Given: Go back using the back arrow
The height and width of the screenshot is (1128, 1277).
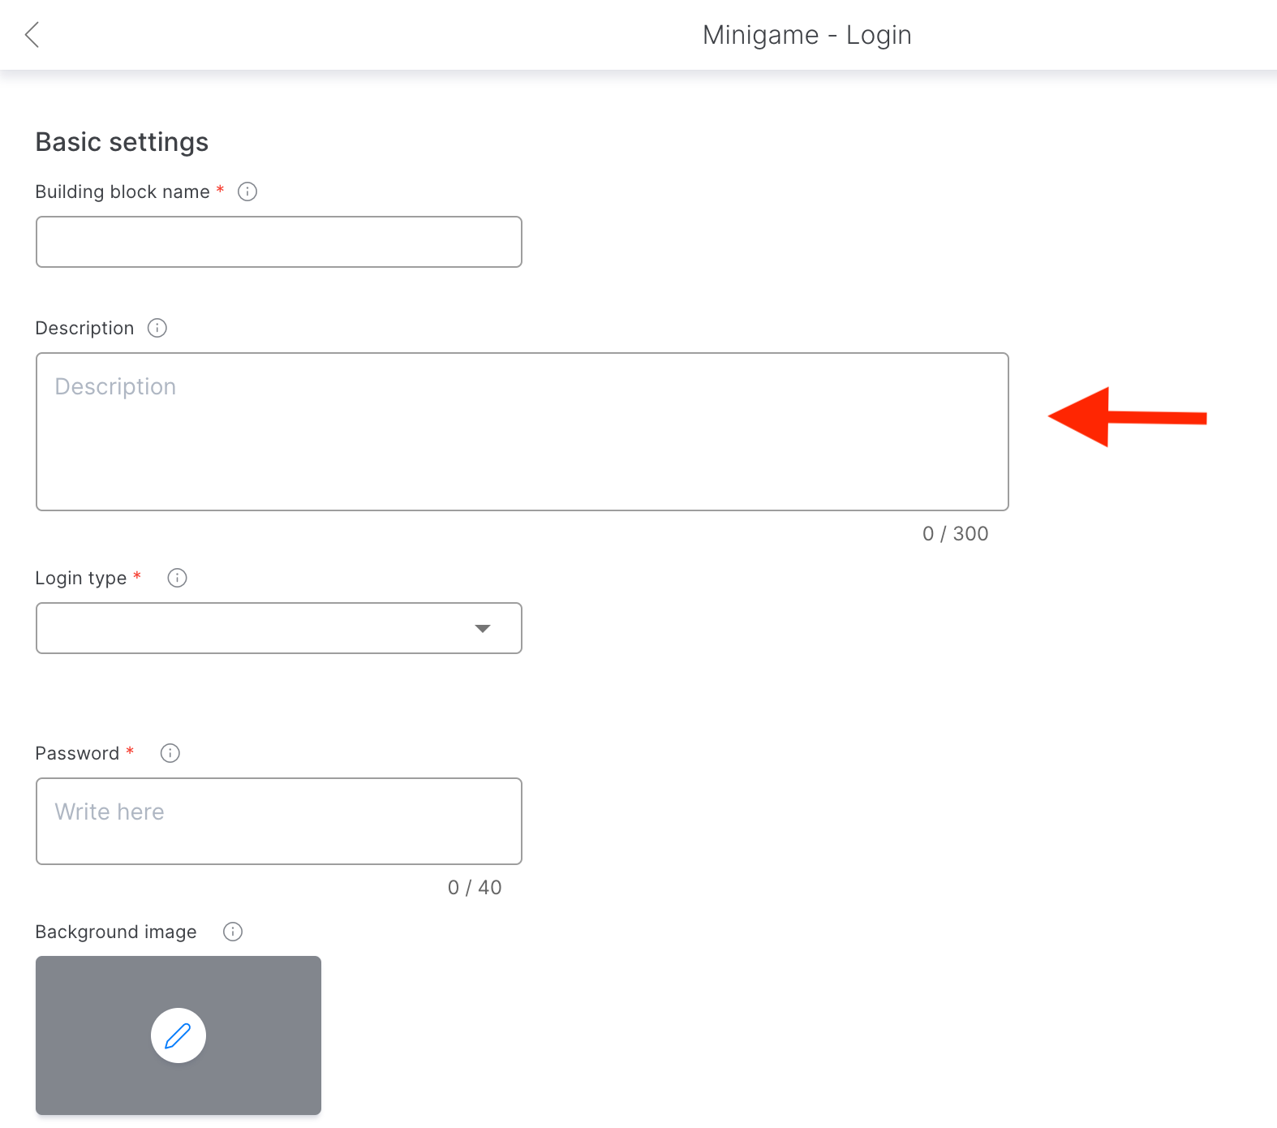Looking at the screenshot, I should pos(32,35).
